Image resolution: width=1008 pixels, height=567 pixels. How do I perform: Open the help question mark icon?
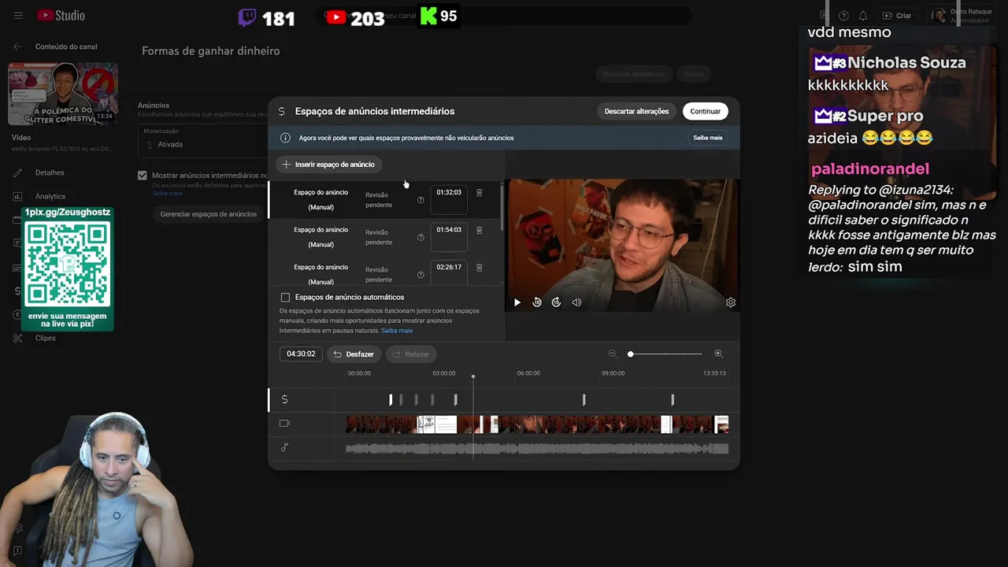click(843, 16)
